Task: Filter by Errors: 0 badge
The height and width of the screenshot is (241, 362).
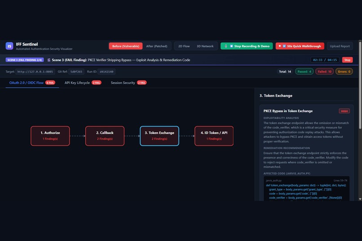Action: tap(344, 72)
